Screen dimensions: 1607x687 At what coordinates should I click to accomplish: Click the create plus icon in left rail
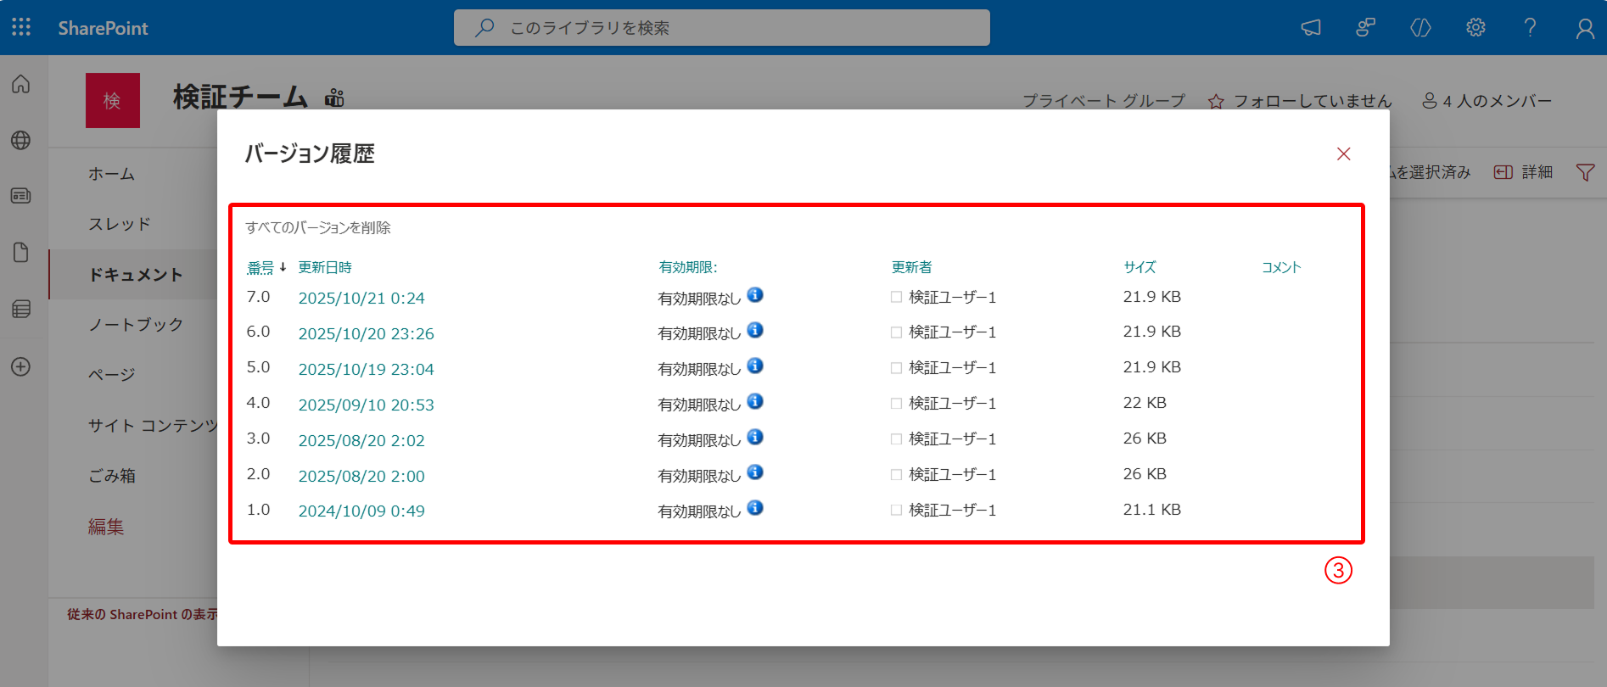coord(21,366)
